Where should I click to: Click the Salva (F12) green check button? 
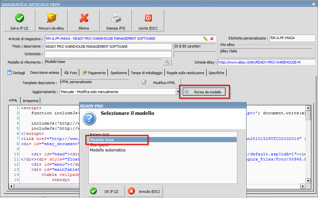(19, 21)
